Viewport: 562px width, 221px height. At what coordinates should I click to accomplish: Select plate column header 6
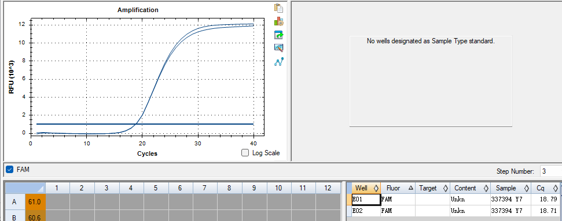point(180,188)
